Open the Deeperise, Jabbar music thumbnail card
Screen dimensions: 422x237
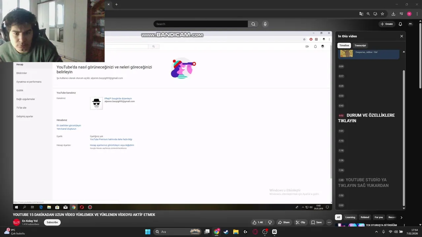[x=369, y=54]
